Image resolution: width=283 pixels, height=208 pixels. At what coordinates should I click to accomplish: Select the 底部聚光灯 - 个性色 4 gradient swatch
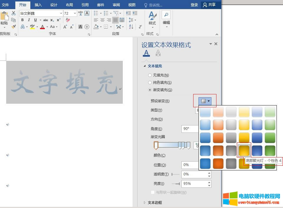[x=244, y=150]
